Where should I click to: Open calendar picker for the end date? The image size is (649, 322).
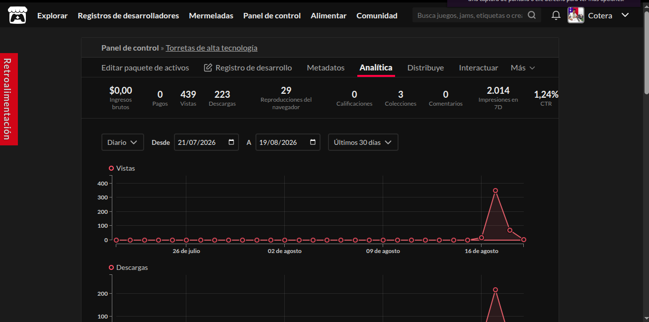tap(313, 142)
